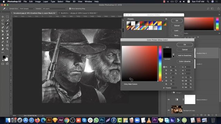Click the Background copy layer thumbnail

[177, 109]
